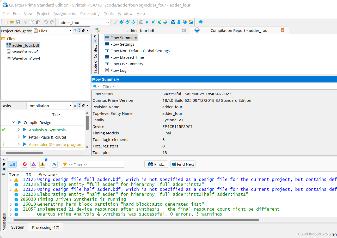Open the Chip Planner toolbar icon
The height and width of the screenshot is (238, 337).
[x=133, y=22]
